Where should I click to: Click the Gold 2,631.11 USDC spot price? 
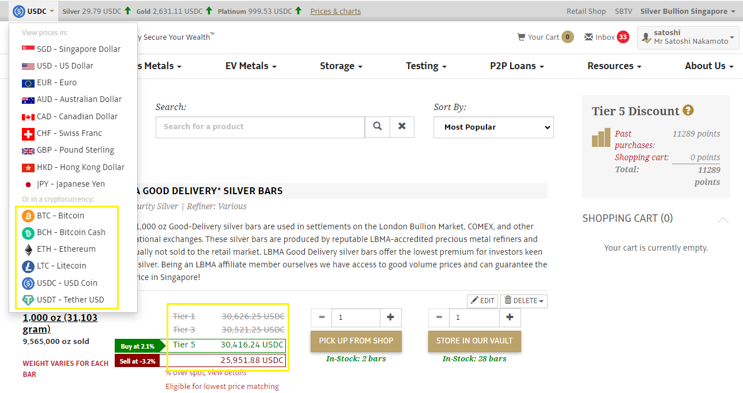[x=169, y=11]
